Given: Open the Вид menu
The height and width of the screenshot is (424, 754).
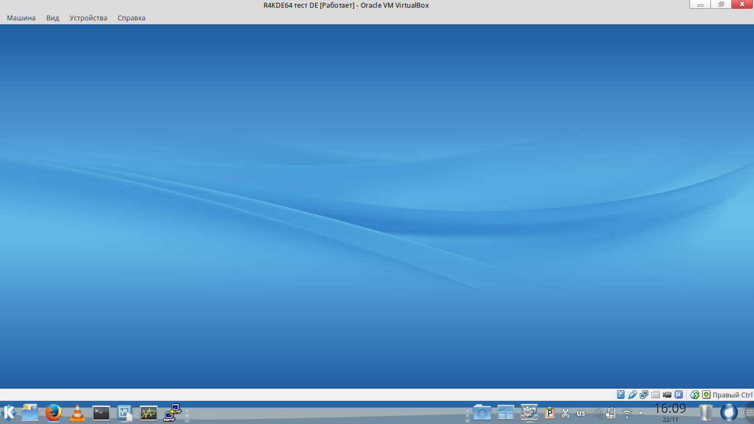Looking at the screenshot, I should click(x=52, y=18).
